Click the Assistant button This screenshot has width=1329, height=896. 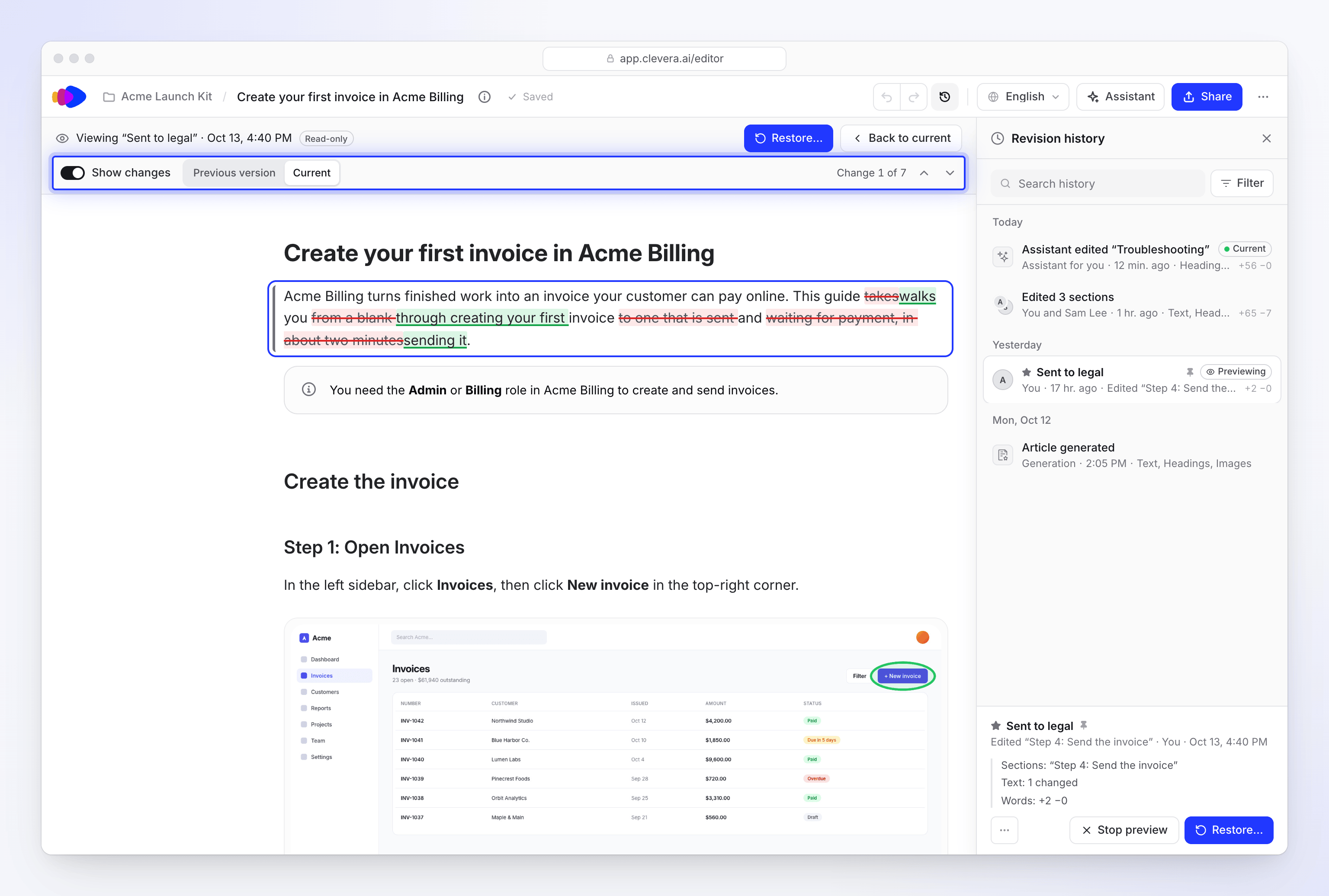pyautogui.click(x=1120, y=97)
